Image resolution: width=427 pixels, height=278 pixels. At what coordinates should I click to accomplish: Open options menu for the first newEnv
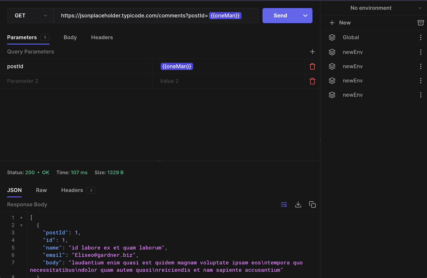point(421,52)
